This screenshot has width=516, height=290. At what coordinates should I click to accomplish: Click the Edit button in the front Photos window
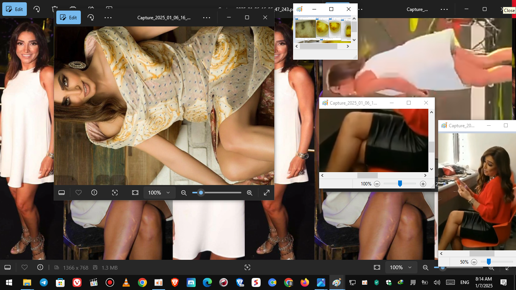[x=68, y=17]
